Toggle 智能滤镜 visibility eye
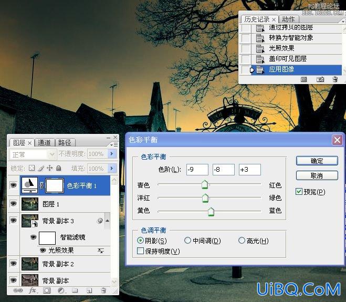 point(33,237)
